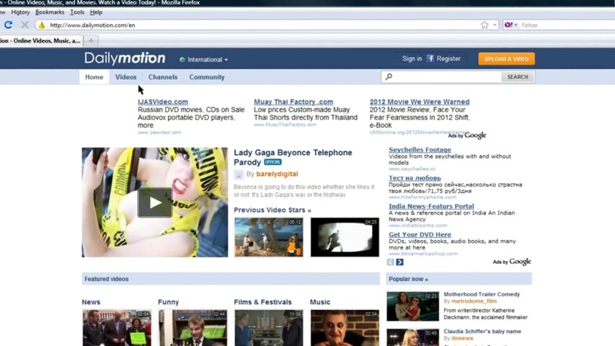Image resolution: width=615 pixels, height=346 pixels.
Task: Open the URL history dropdown arrow
Action: 495,25
